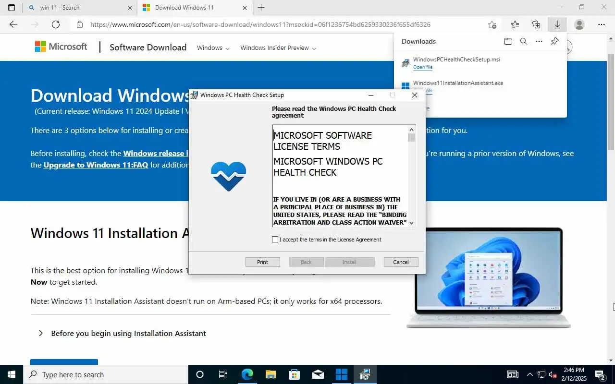Open Task View on taskbar
This screenshot has width=615, height=384.
223,374
